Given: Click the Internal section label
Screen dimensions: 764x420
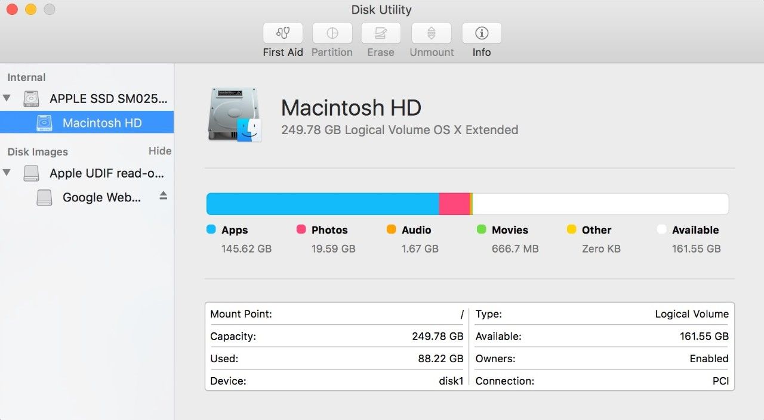Looking at the screenshot, I should pyautogui.click(x=26, y=77).
